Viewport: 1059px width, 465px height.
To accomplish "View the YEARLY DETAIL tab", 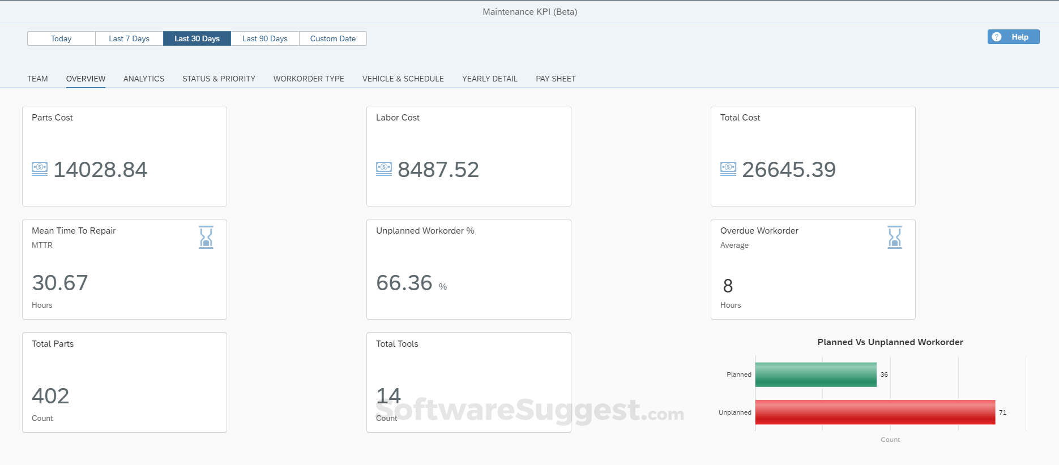I will (x=490, y=79).
